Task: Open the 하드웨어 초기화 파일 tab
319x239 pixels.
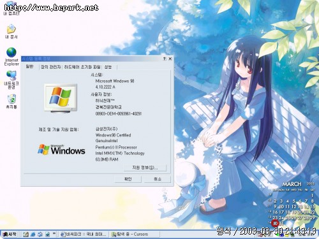Action: point(82,67)
